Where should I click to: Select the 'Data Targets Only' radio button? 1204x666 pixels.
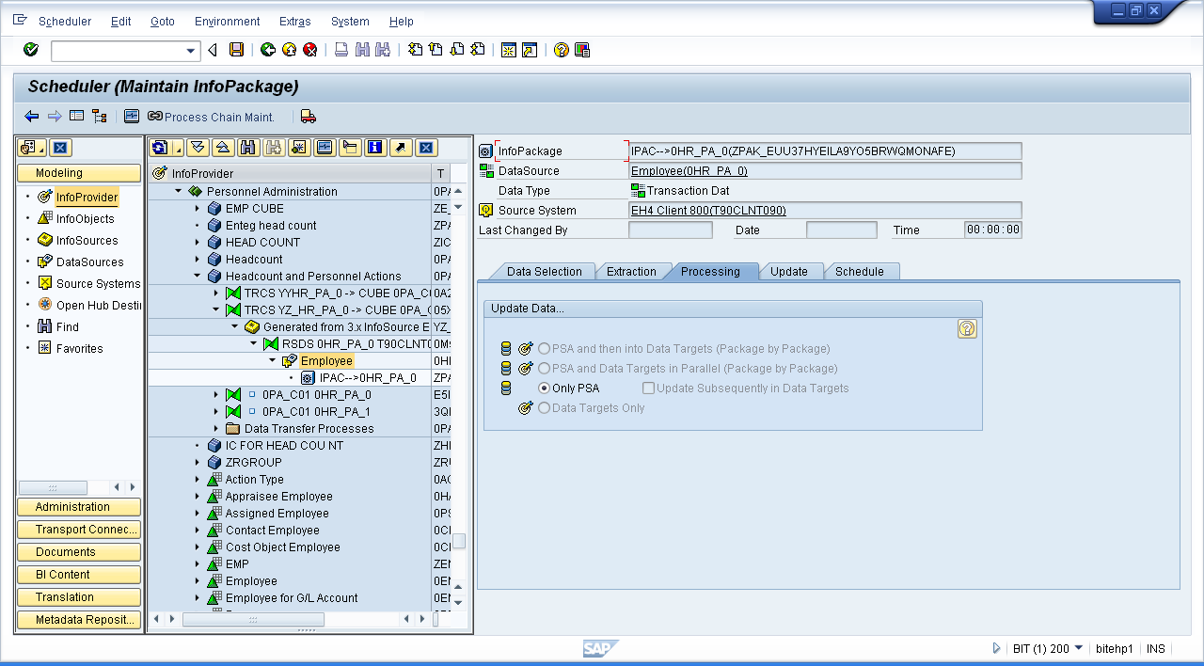click(x=544, y=408)
